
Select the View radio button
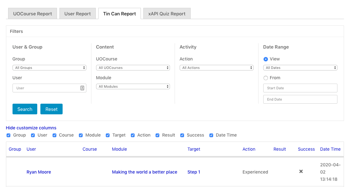[266, 59]
